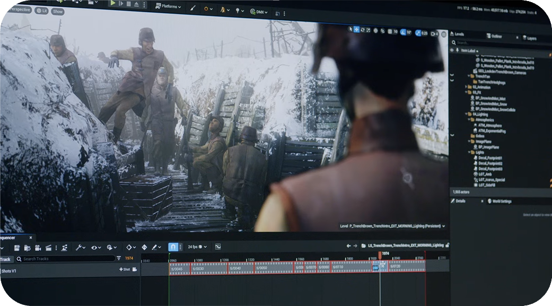Viewport: 552px width, 306px height.
Task: Switch to the World Settings tab
Action: (x=502, y=202)
